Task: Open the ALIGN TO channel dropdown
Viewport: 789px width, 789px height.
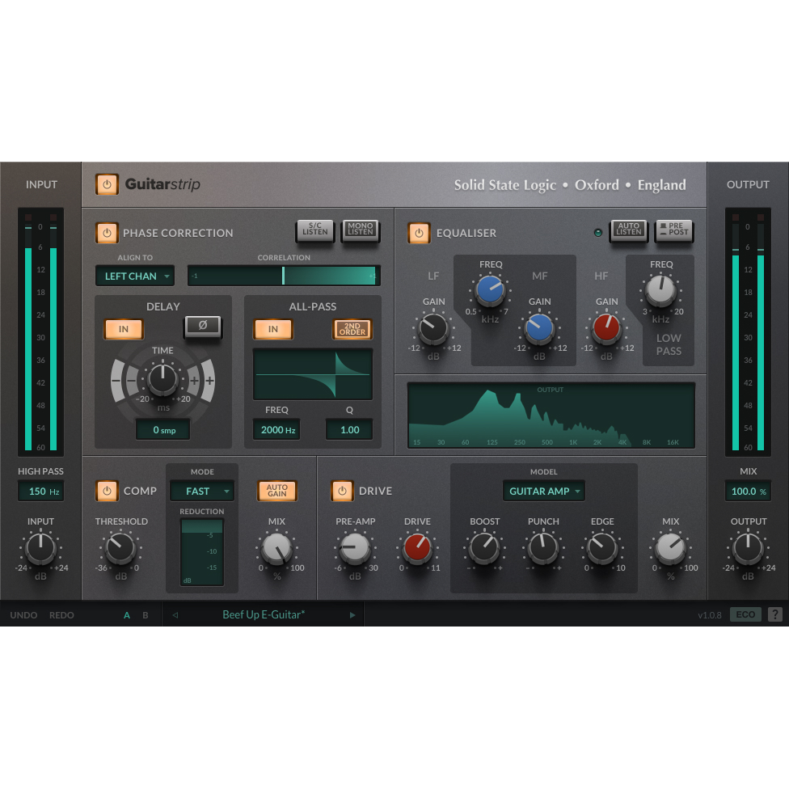Action: coord(134,276)
